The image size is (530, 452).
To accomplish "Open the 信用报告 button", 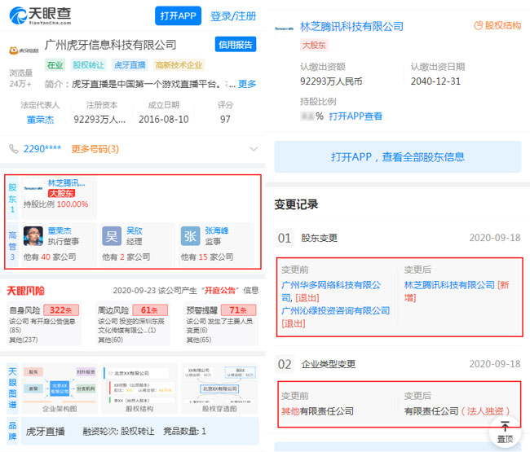I will point(236,44).
